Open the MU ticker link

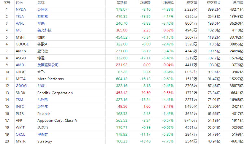(19, 30)
